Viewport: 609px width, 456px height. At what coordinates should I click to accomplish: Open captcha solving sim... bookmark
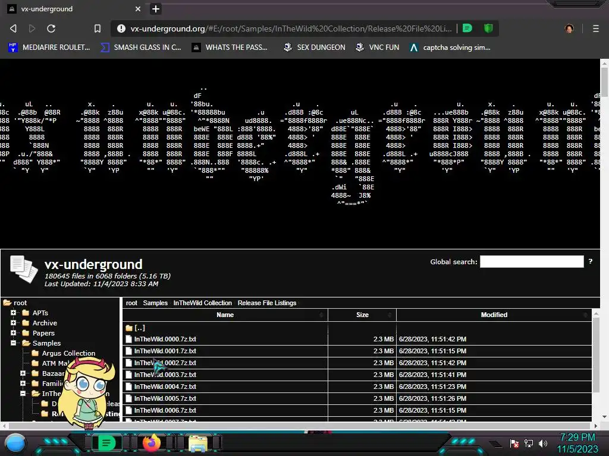(x=450, y=47)
